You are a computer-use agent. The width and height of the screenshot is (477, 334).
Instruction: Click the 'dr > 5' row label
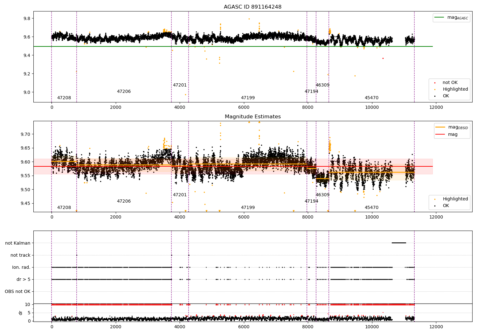(24, 280)
